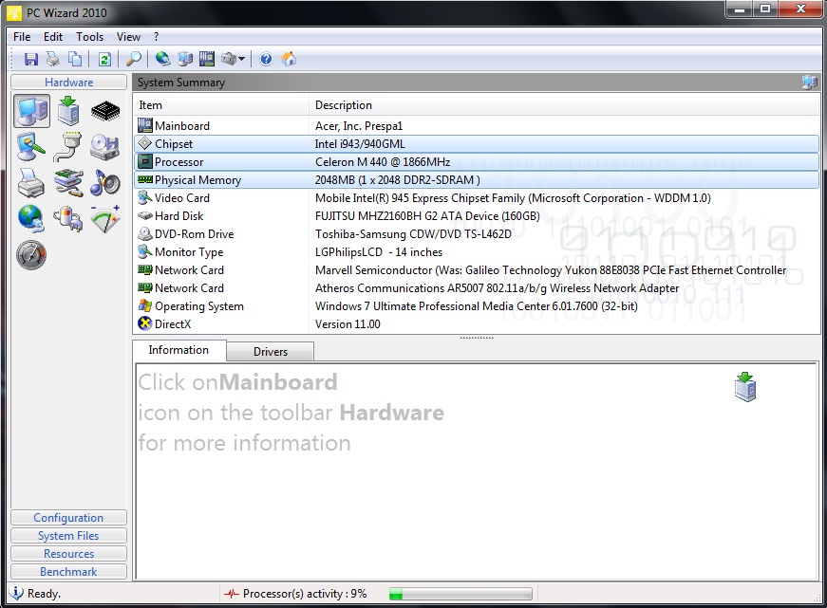Select the Atheros Communications network card description
The image size is (827, 608).
[497, 288]
